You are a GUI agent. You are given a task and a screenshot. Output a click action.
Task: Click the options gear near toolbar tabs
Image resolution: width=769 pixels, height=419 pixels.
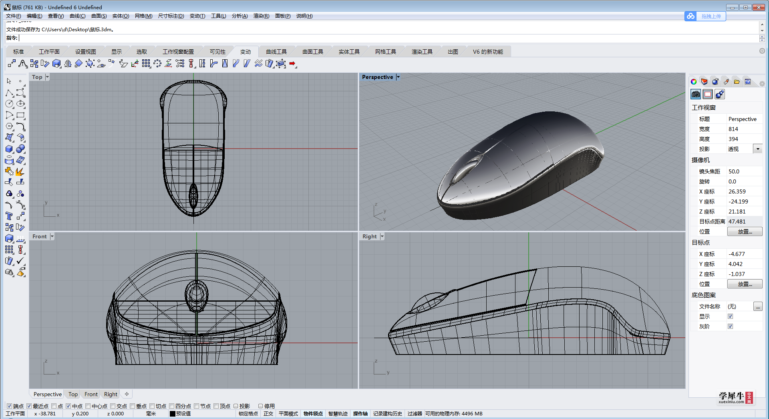[762, 51]
